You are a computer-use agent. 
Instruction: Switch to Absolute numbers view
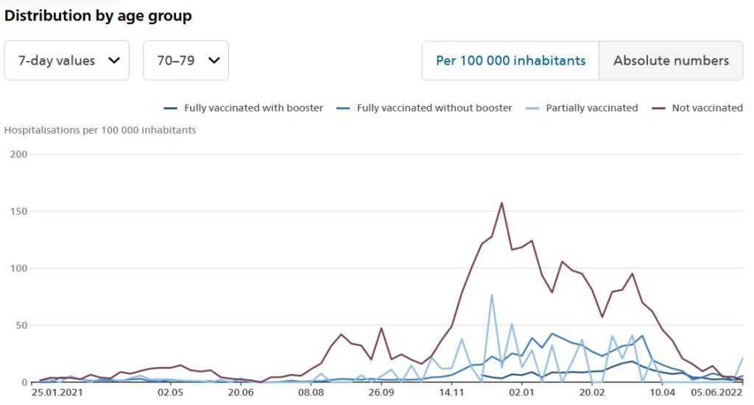[x=671, y=60]
